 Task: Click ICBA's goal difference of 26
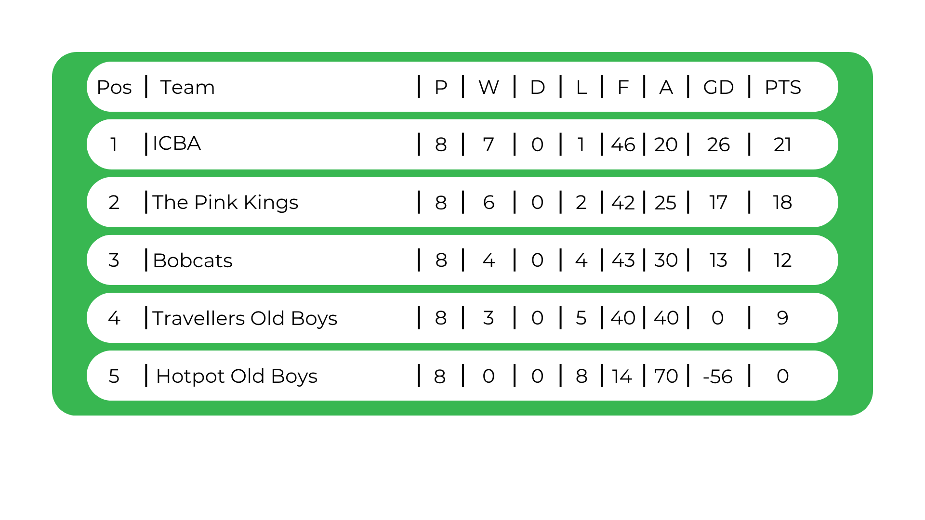(x=718, y=144)
